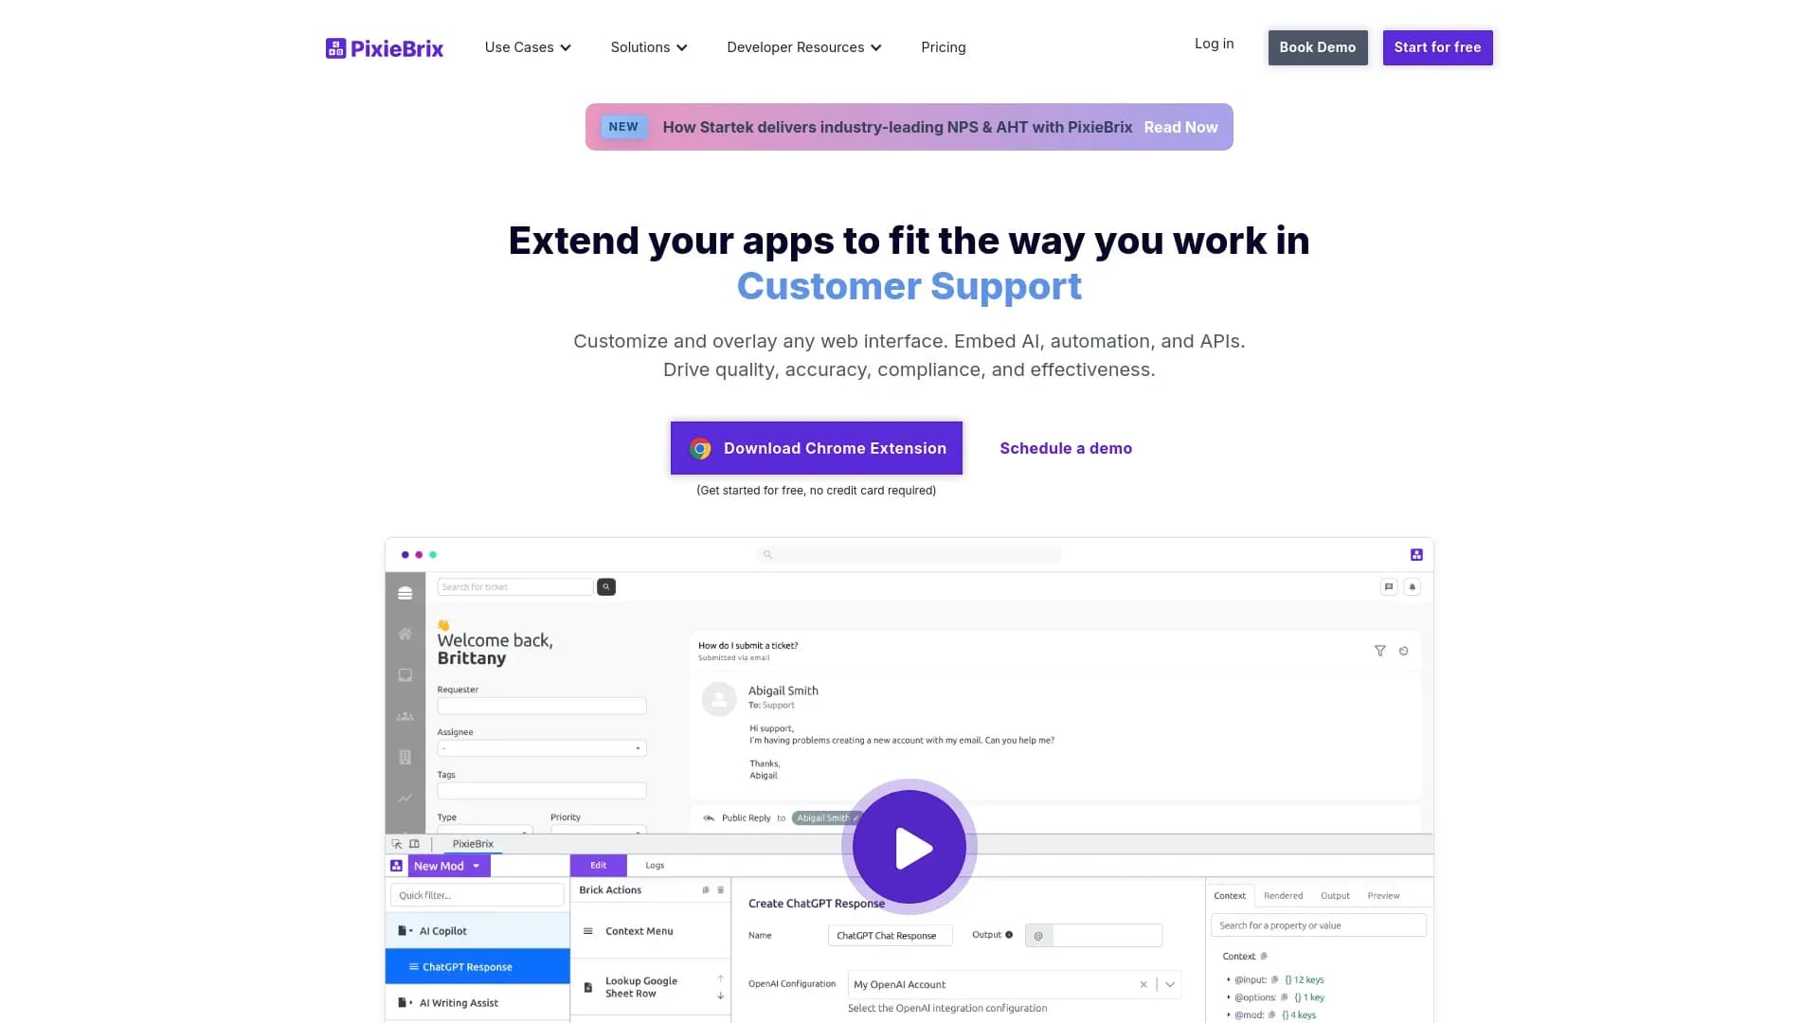Viewport: 1819px width, 1023px height.
Task: Click the Start for free button
Action: tap(1437, 47)
